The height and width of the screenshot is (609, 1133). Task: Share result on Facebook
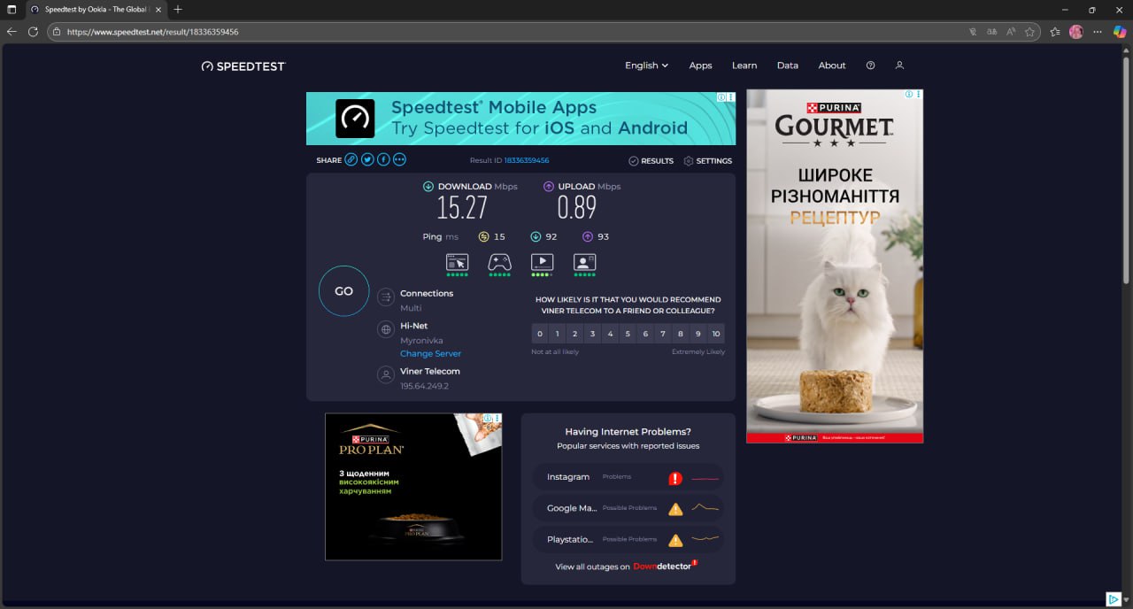tap(383, 159)
